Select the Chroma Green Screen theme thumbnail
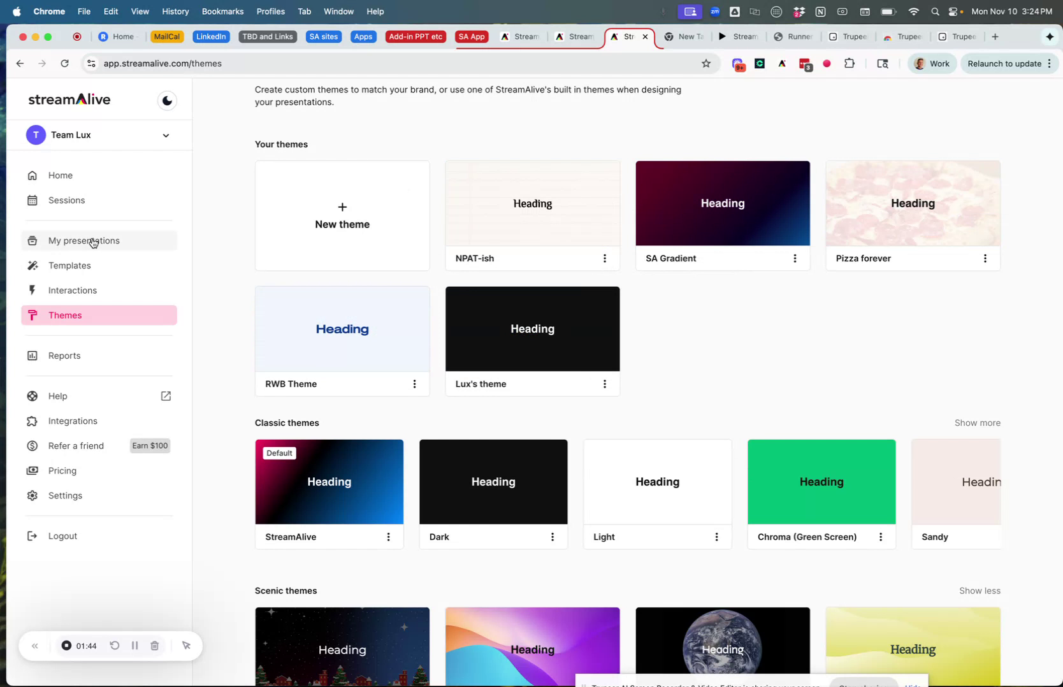 coord(821,481)
